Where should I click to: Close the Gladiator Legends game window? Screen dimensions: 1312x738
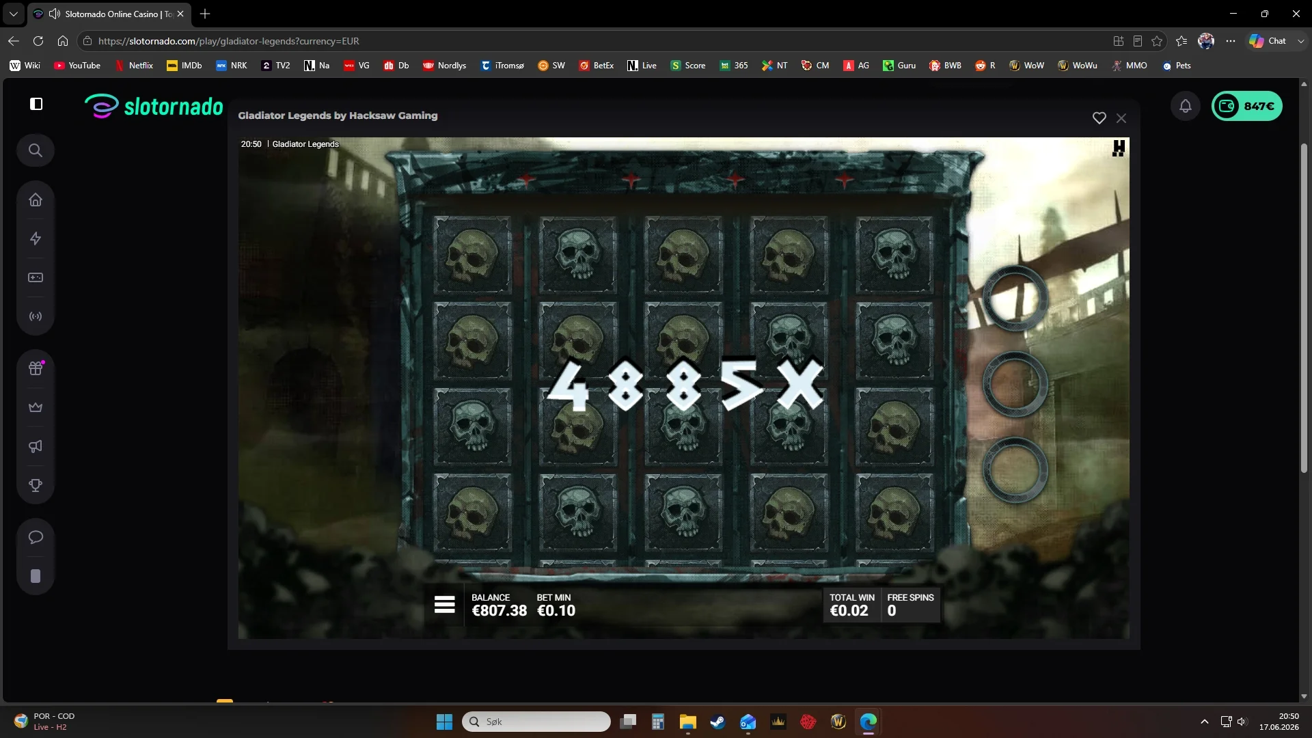coord(1121,118)
